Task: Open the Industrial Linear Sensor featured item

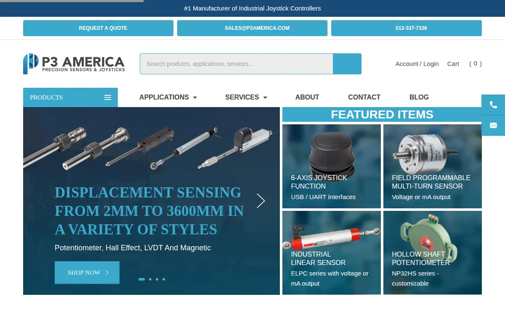Action: click(x=332, y=252)
